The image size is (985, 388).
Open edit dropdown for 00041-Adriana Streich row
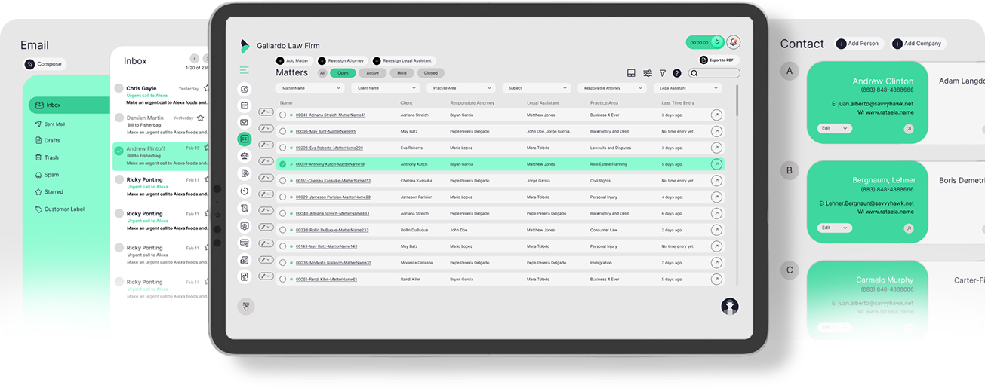[266, 112]
